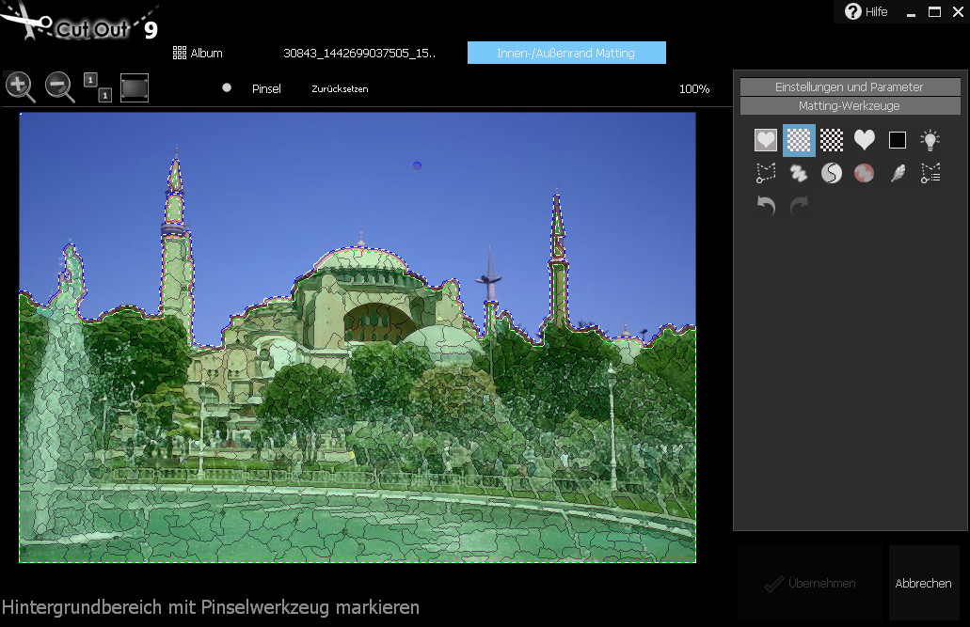Expand Einstellungen und Parameter section
Viewport: 970px width, 627px height.
tap(849, 86)
